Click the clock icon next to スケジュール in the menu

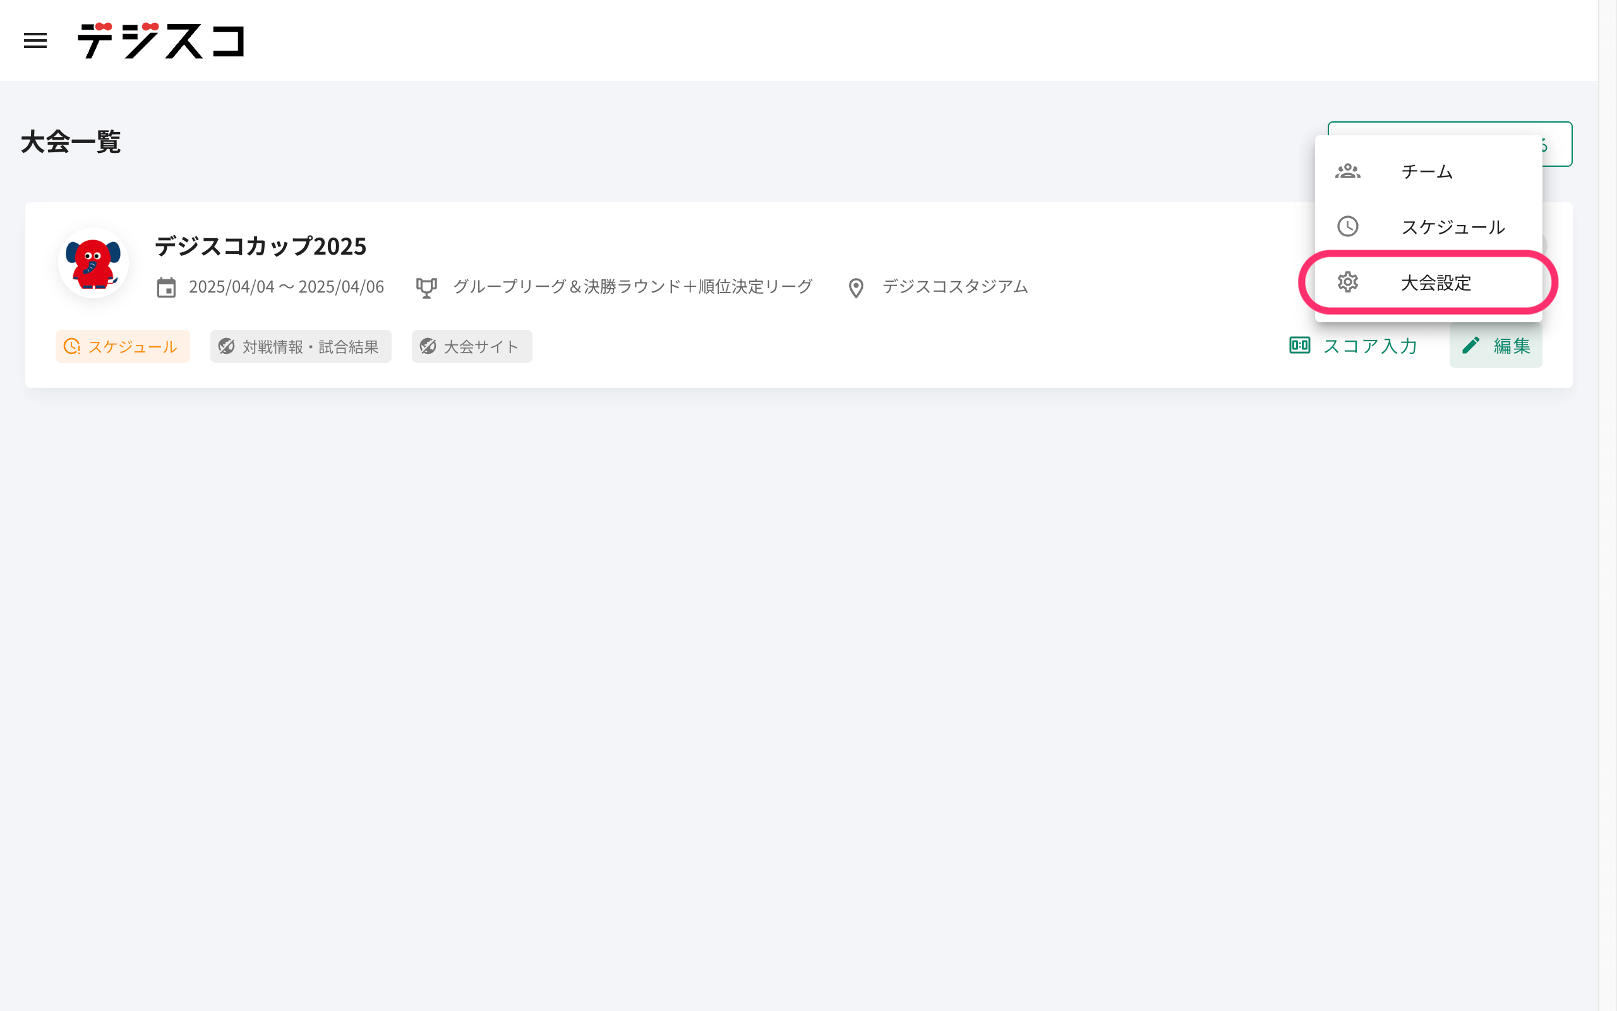(1349, 227)
